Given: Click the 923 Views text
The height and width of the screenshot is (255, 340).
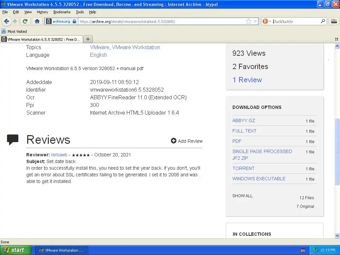Looking at the screenshot, I should (x=249, y=53).
